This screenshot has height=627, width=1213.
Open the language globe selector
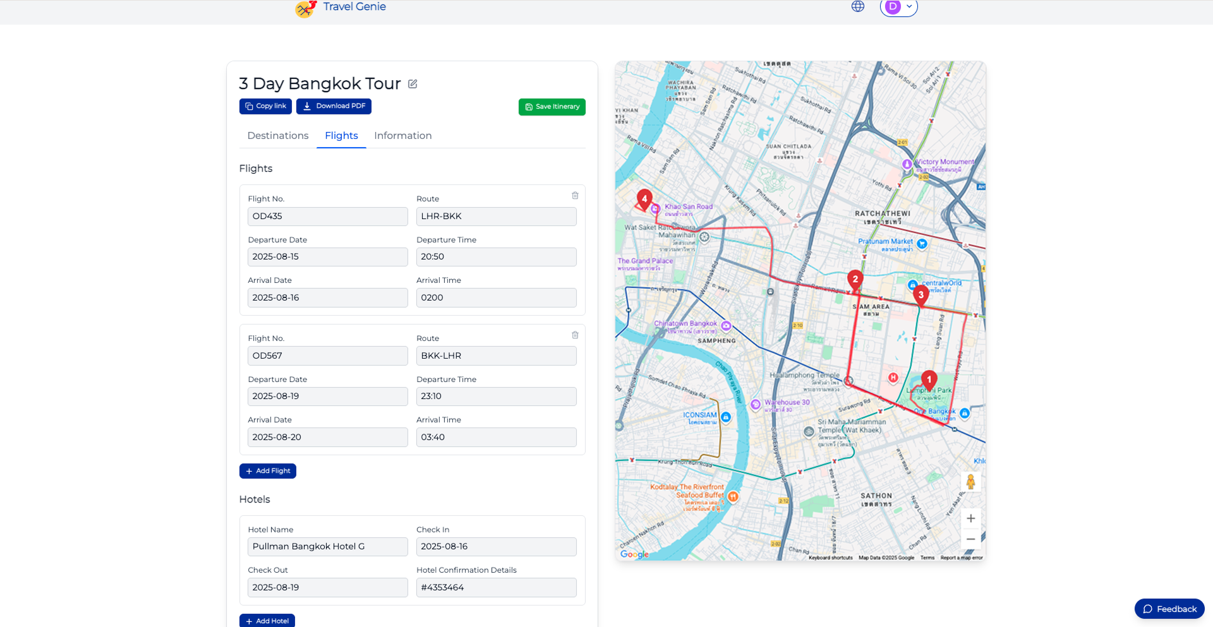click(858, 6)
